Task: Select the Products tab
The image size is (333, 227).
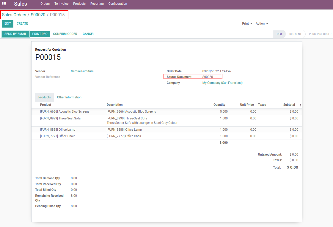Action: [44, 97]
